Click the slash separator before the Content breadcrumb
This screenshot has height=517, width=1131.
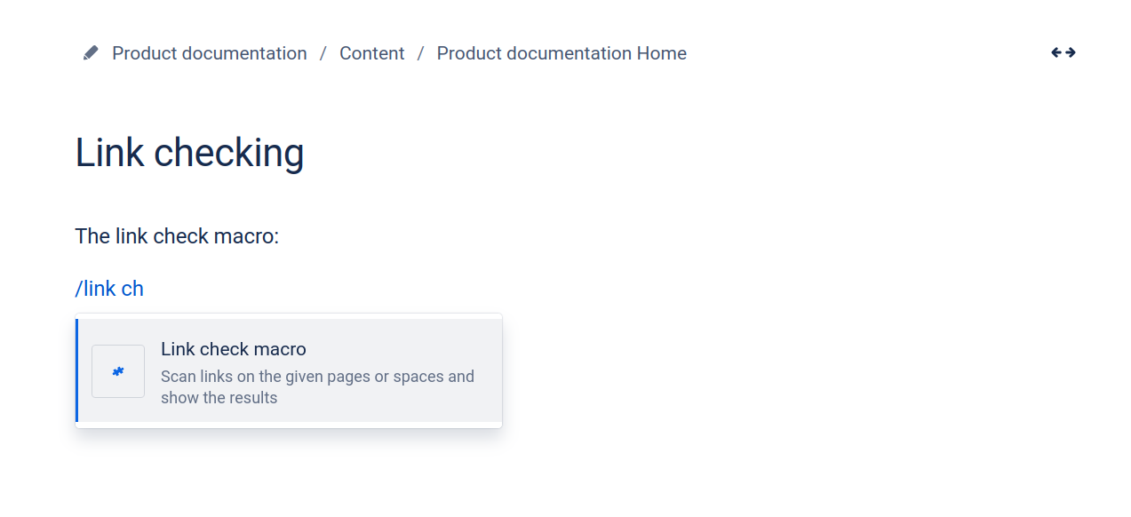coord(323,53)
